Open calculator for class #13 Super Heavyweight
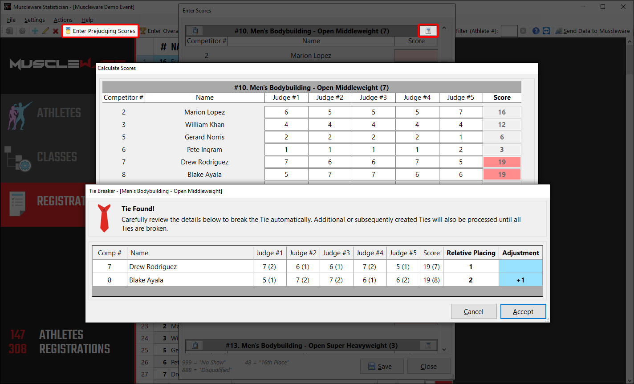 click(428, 345)
